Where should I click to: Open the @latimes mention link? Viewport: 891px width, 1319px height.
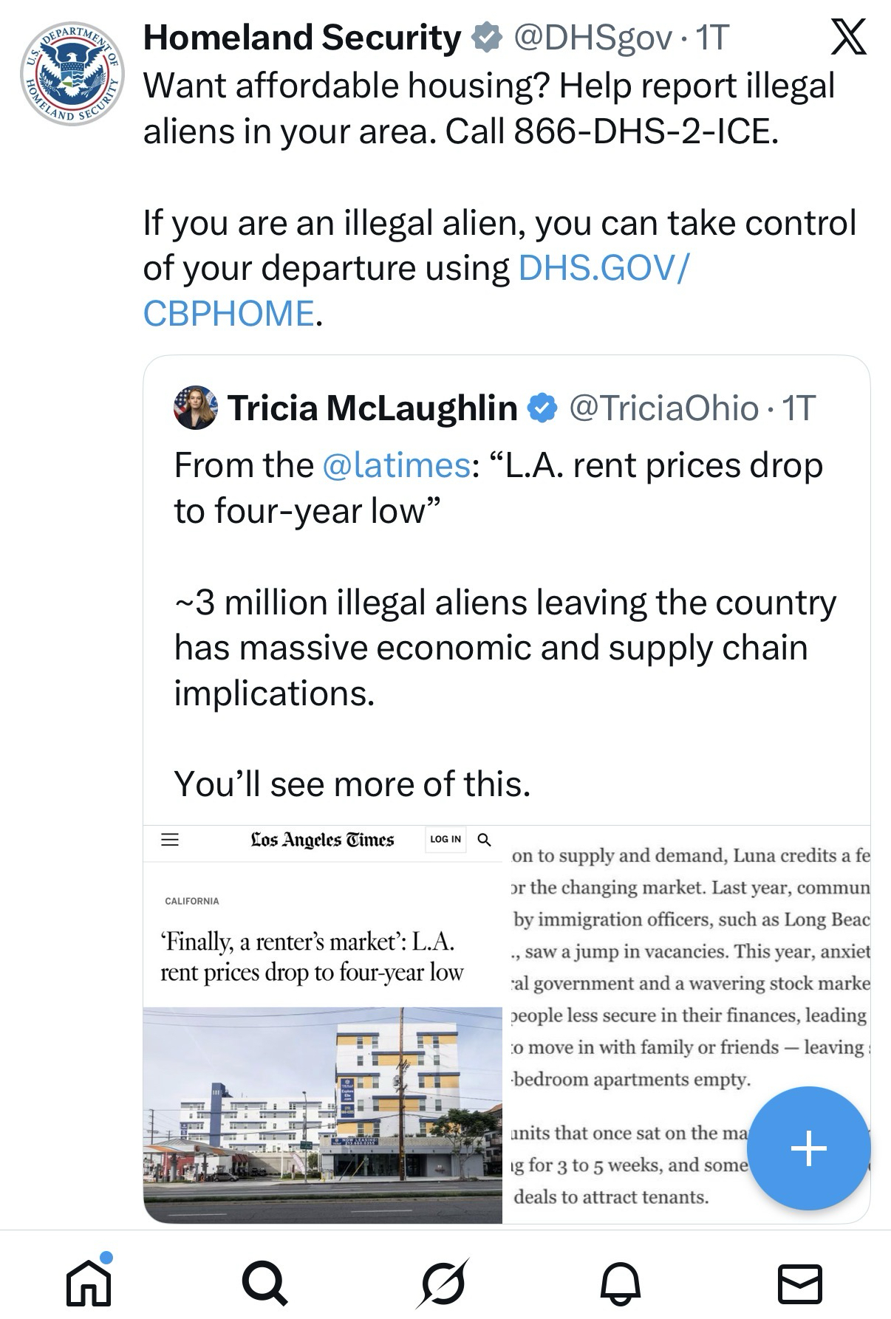tap(397, 465)
